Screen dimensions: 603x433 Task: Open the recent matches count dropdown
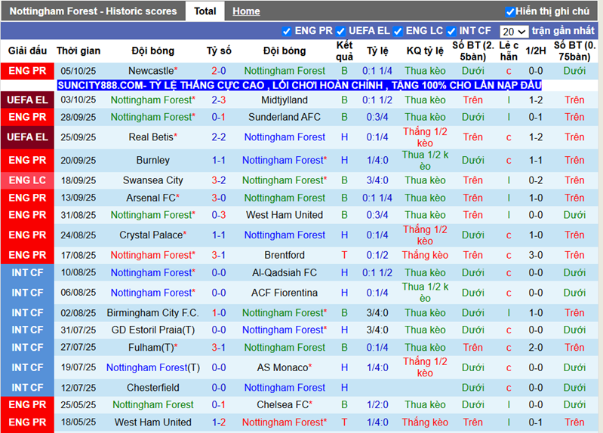(x=513, y=32)
